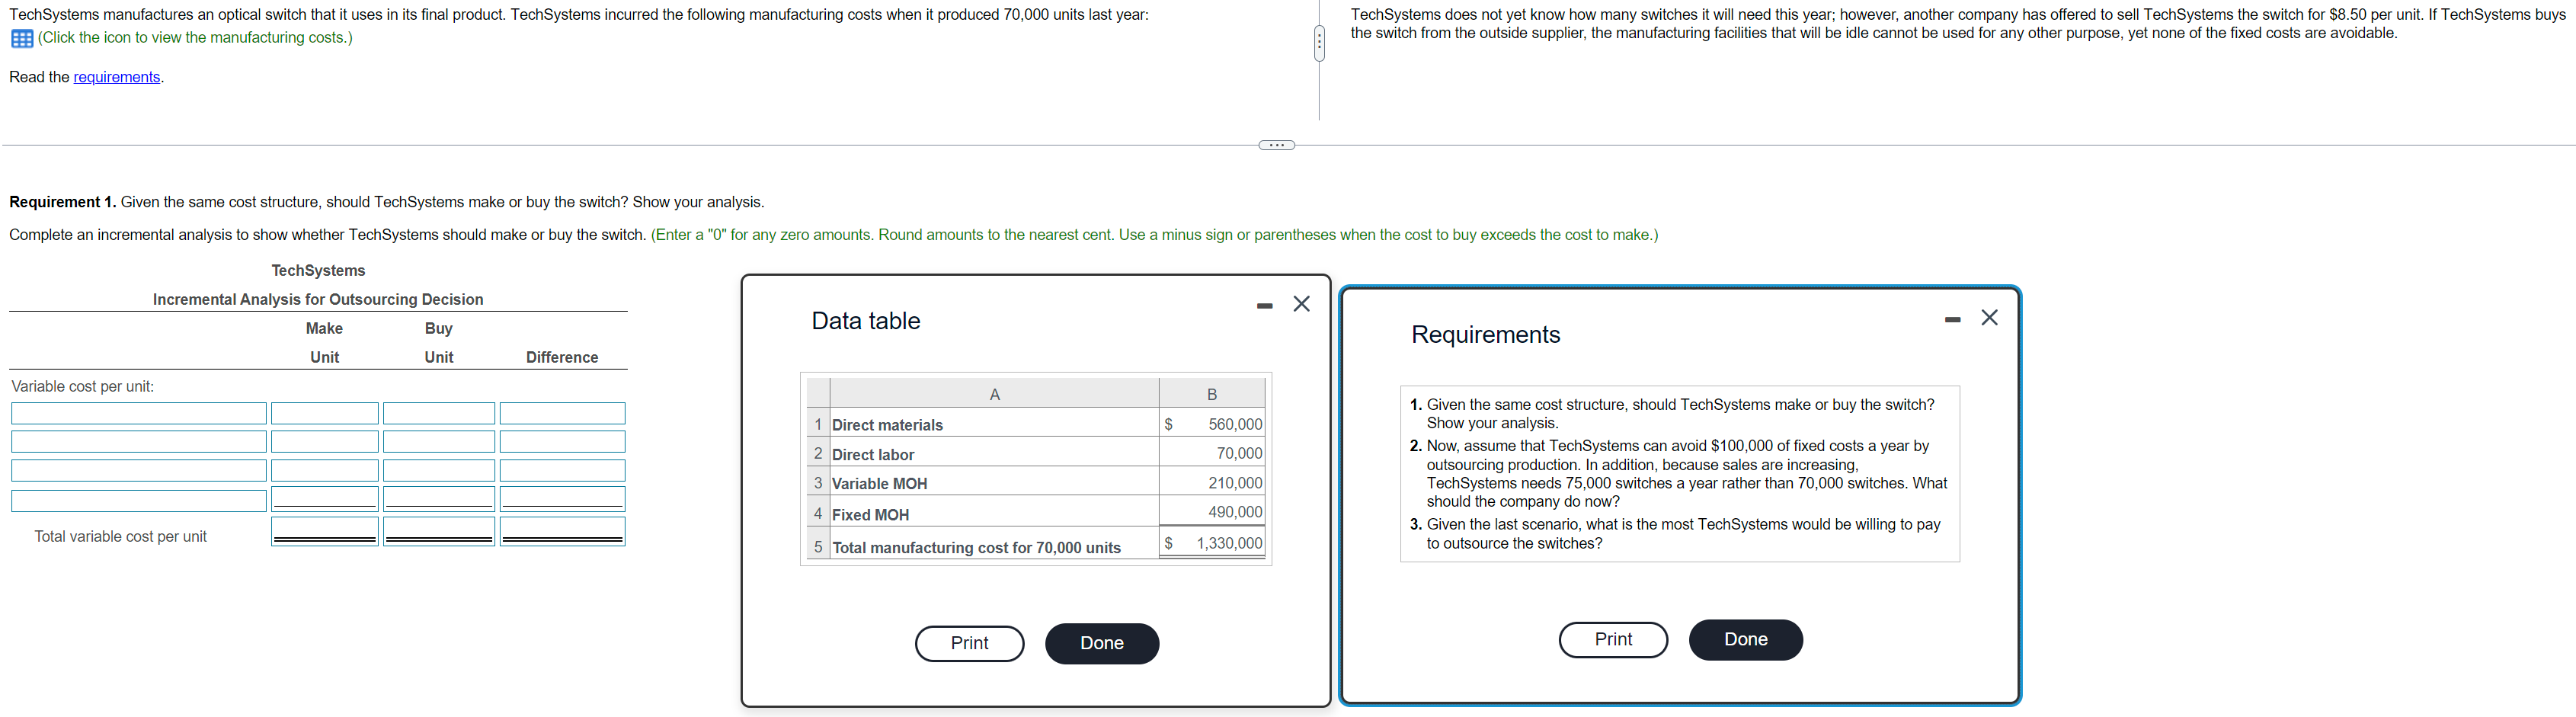This screenshot has height=717, width=2576.
Task: Click the vertical pane divider handle
Action: tap(1319, 43)
